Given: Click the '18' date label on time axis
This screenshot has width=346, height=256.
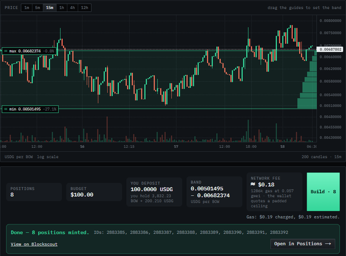Looking at the screenshot, I should (282, 147).
